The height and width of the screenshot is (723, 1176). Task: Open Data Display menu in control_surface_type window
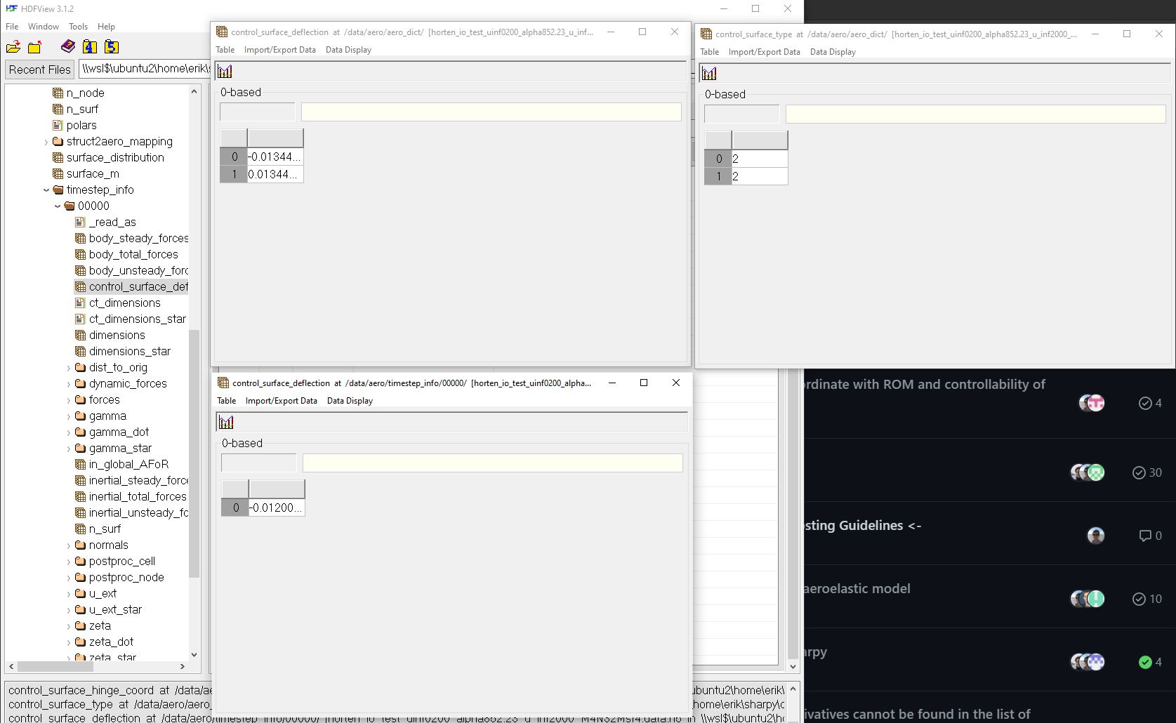[833, 51]
